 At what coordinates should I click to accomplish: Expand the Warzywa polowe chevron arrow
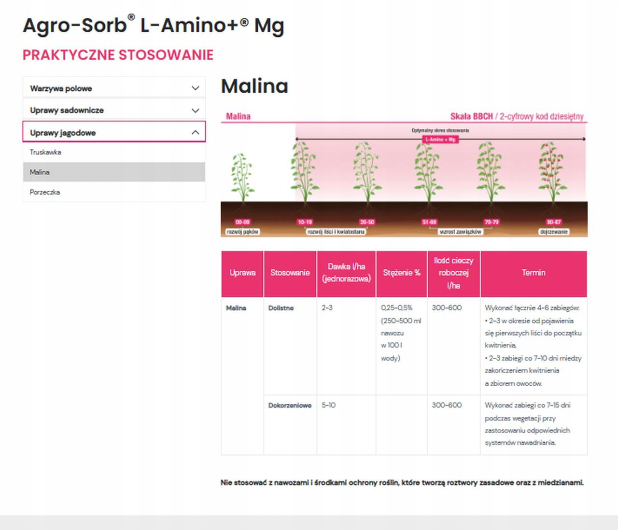[195, 88]
